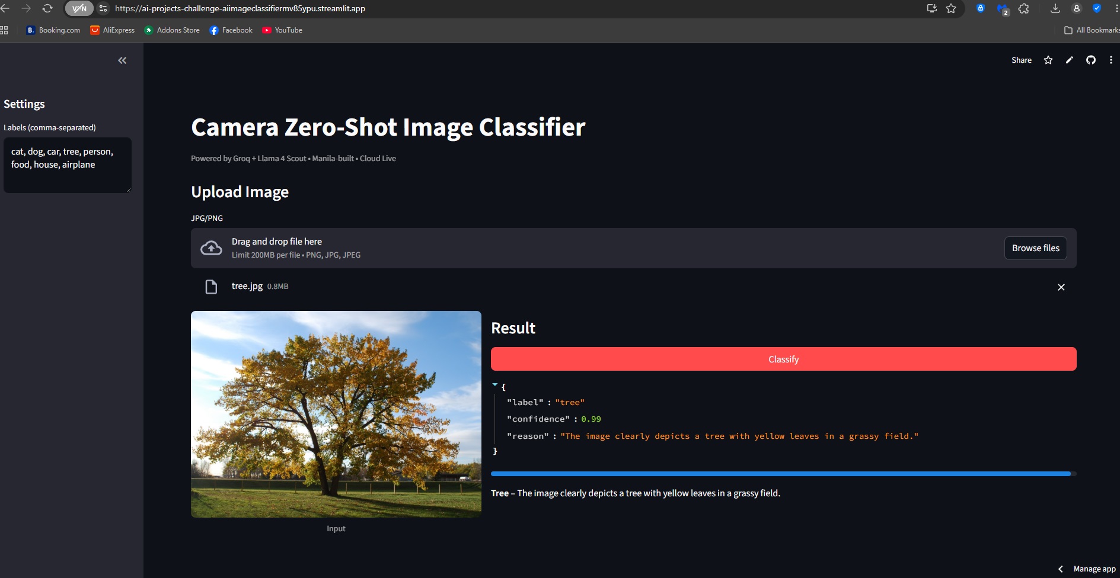Click the uploaded tree photo preview
Screen dimensions: 1120x578
point(336,414)
